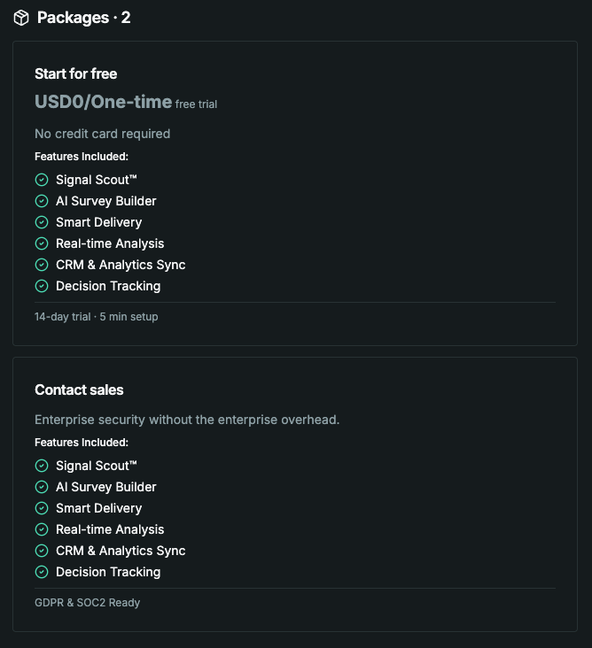Click the Packages box icon
This screenshot has width=592, height=648.
(x=21, y=18)
